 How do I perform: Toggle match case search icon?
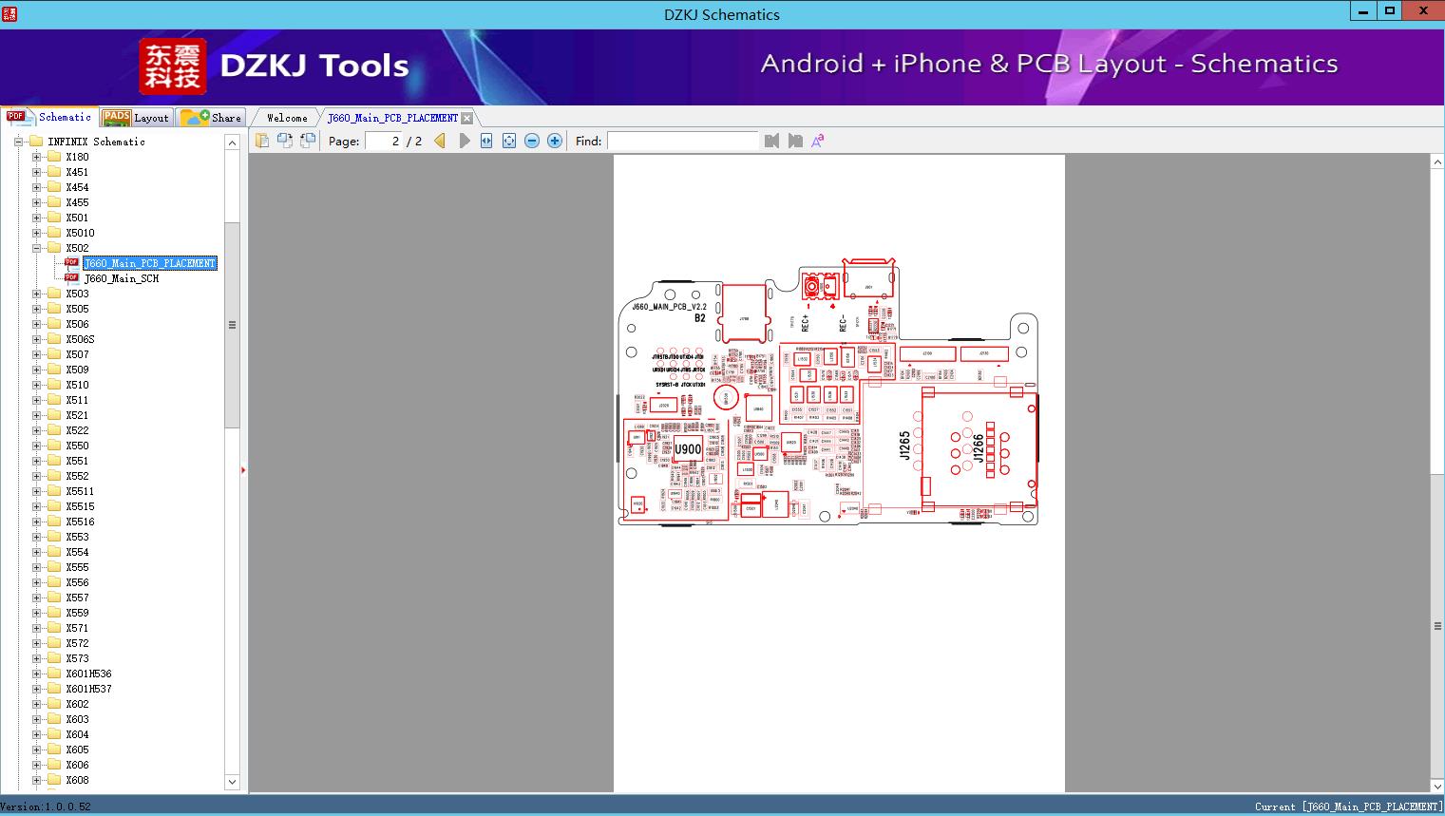click(x=817, y=141)
